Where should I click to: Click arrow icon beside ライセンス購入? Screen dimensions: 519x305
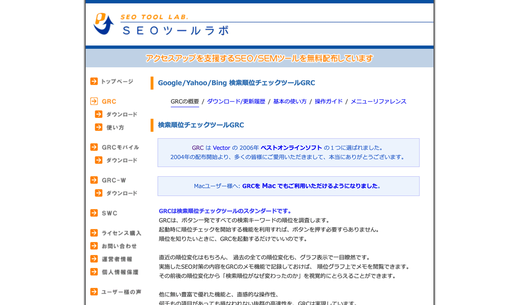[94, 232]
